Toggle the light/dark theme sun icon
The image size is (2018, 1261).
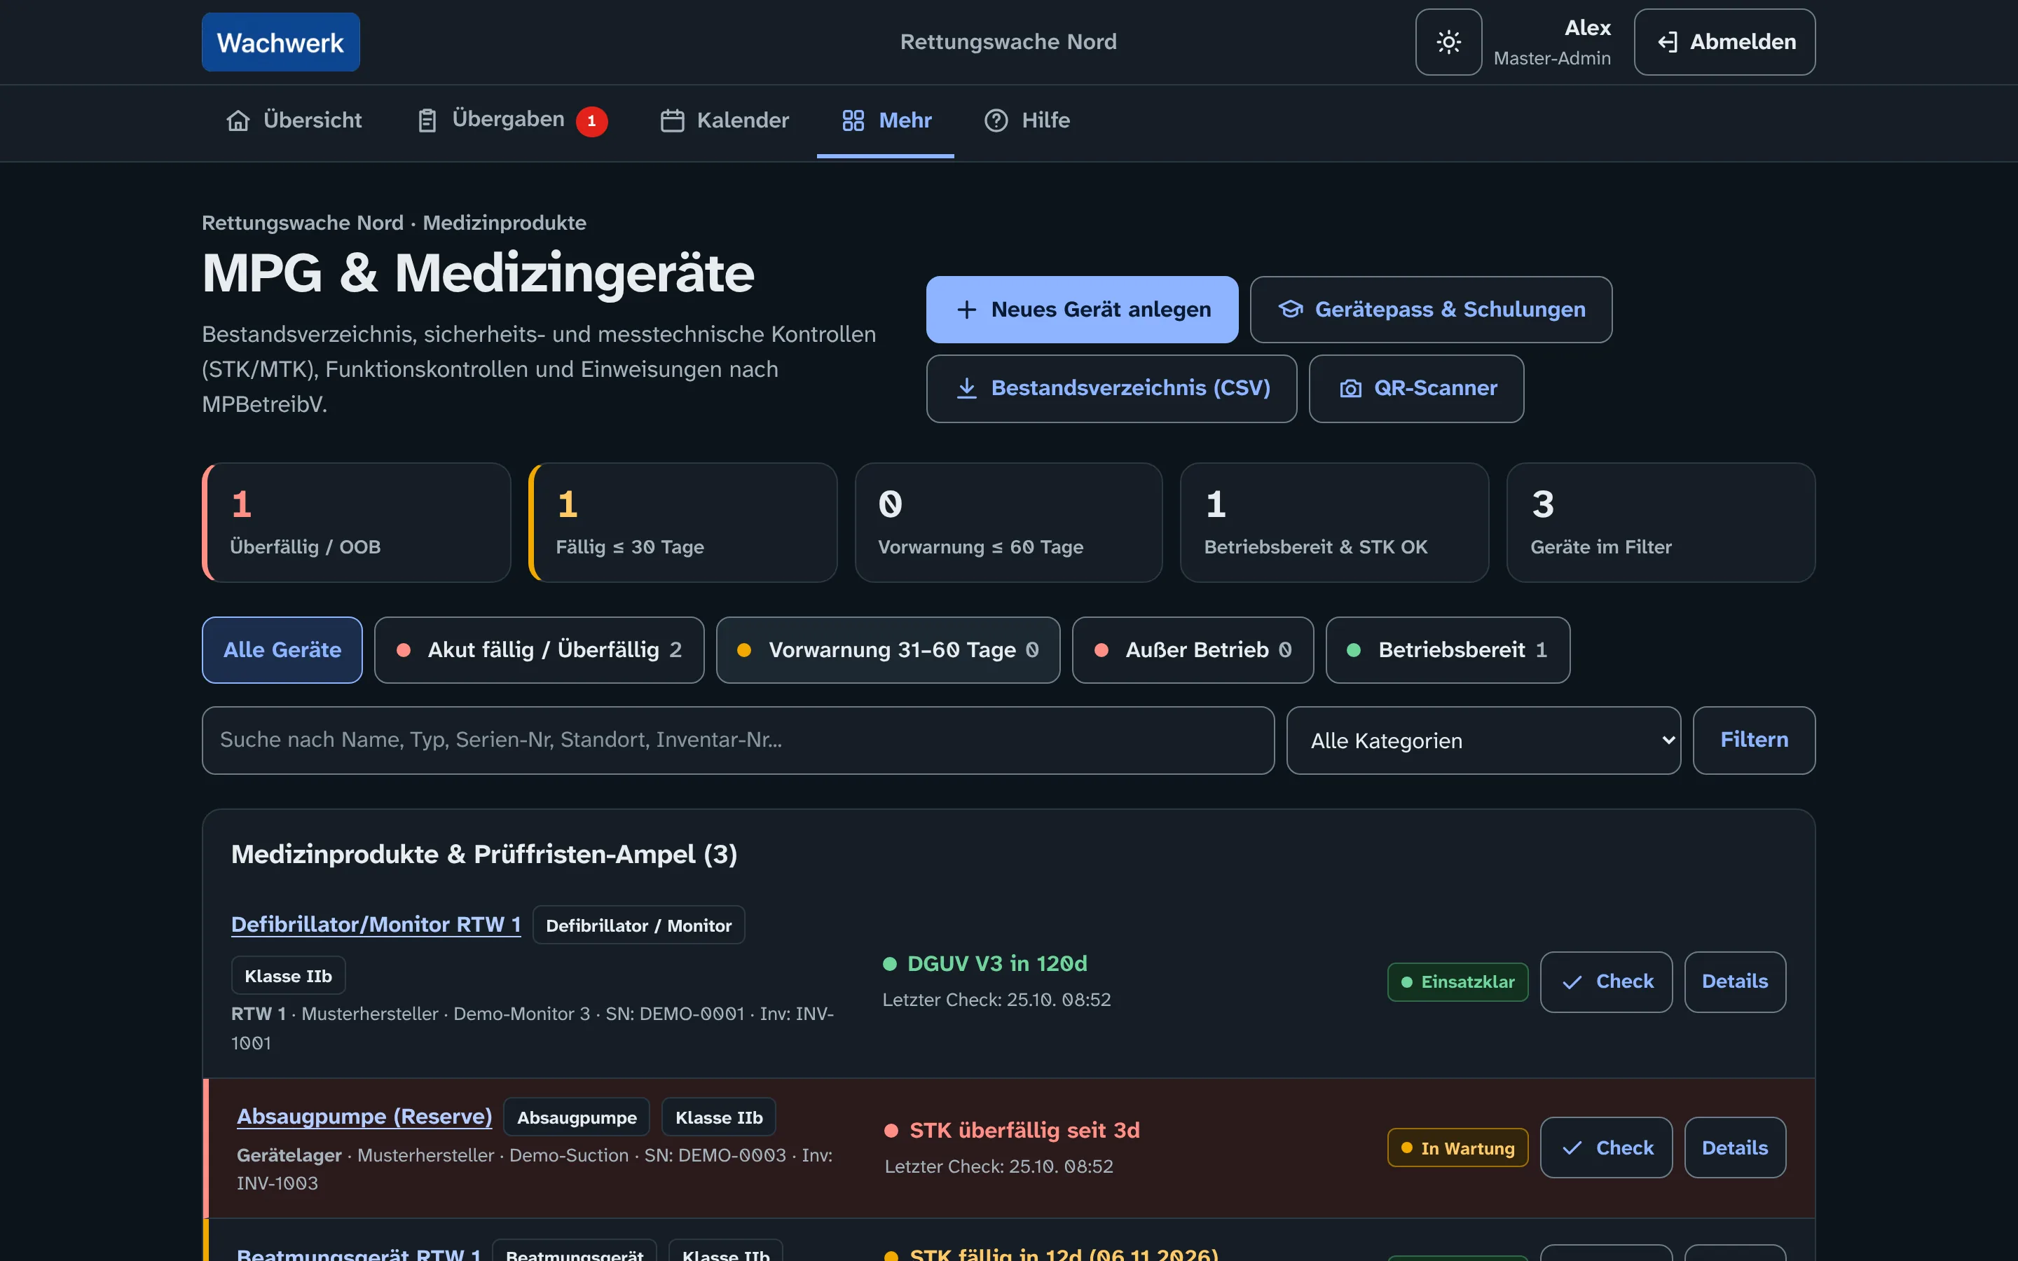(1448, 42)
